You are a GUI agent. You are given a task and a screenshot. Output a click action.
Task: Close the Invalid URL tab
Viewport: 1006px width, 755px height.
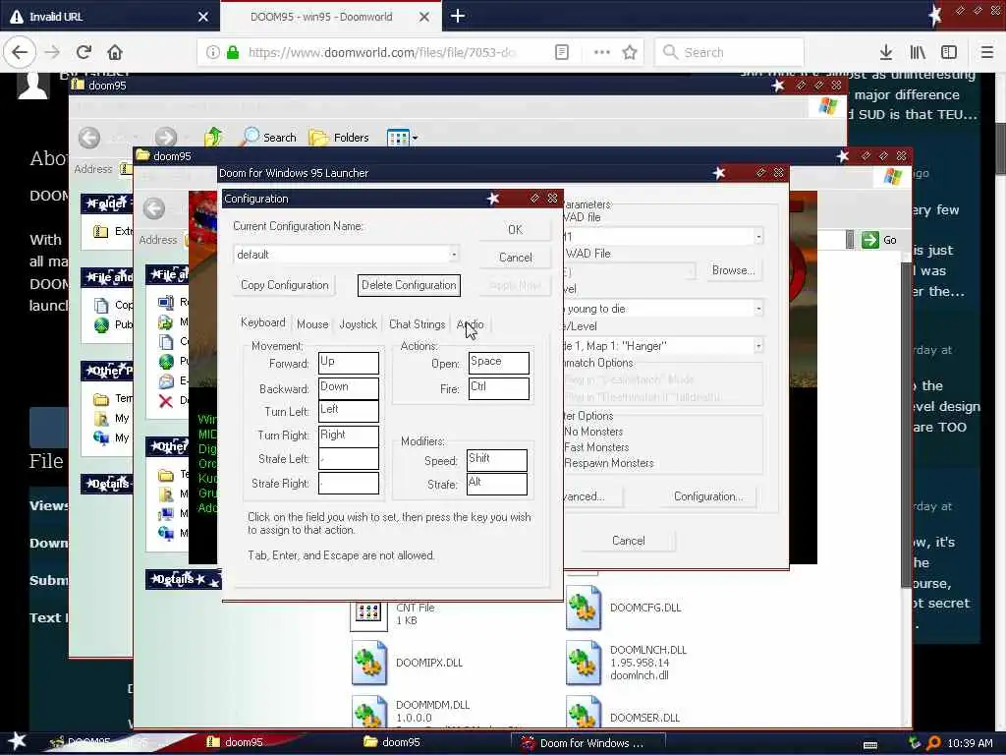202,17
